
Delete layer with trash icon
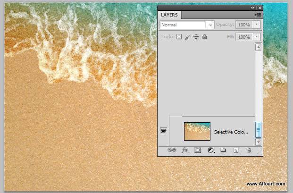tap(249, 151)
